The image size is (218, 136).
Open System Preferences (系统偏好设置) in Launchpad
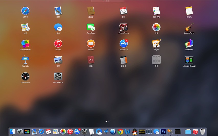tap(58, 76)
